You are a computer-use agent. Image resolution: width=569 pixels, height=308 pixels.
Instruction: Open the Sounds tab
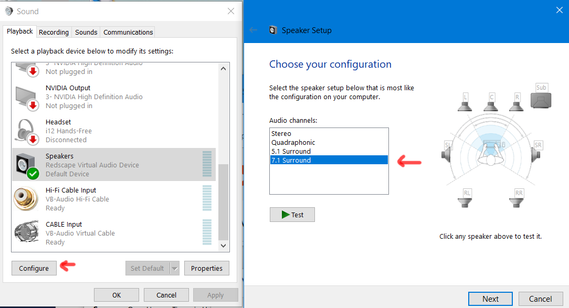(86, 33)
